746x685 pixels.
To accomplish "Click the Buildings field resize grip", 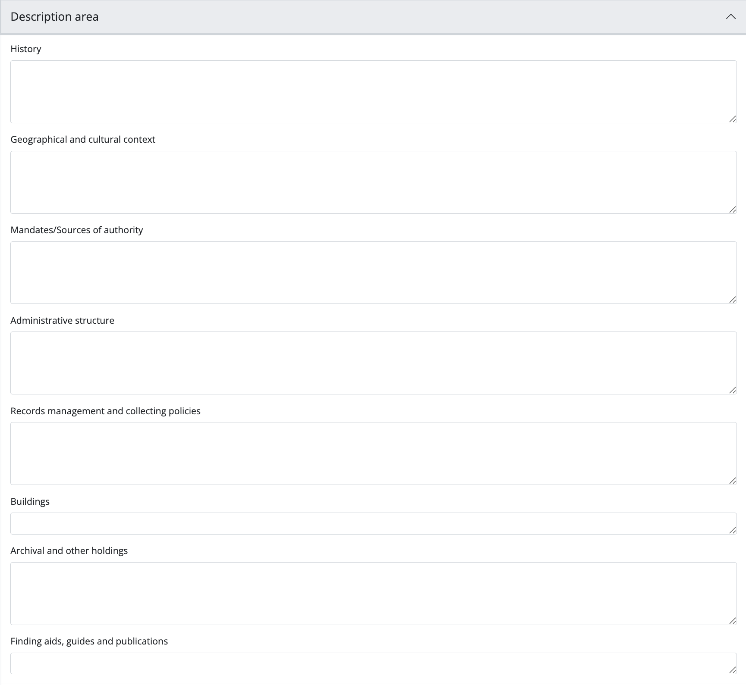I will [732, 530].
